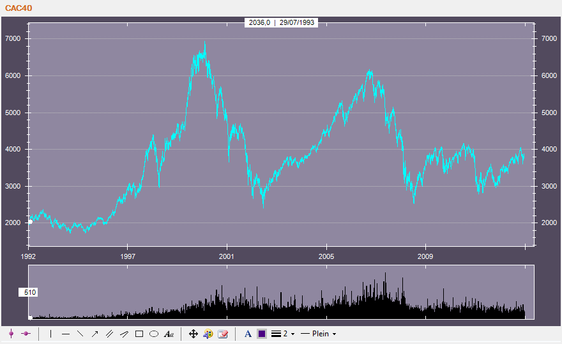The height and width of the screenshot is (344, 562).
Task: Choose the vertical line drawing tool
Action: [x=50, y=334]
